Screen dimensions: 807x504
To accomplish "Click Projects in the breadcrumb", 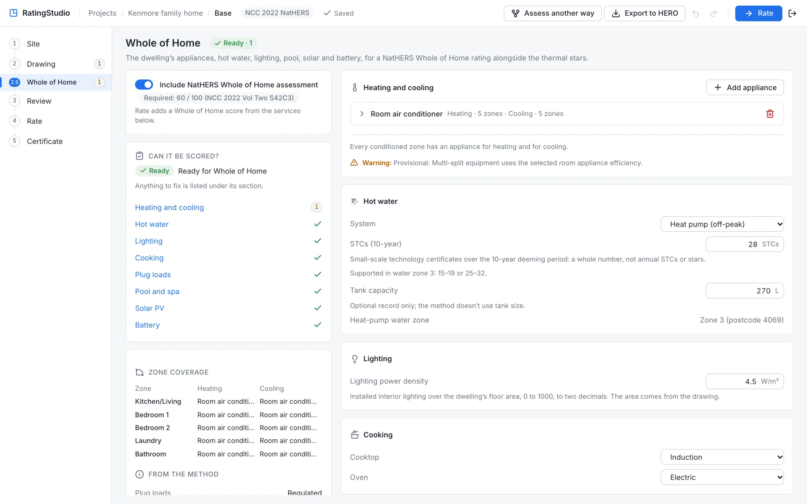I will tap(102, 13).
